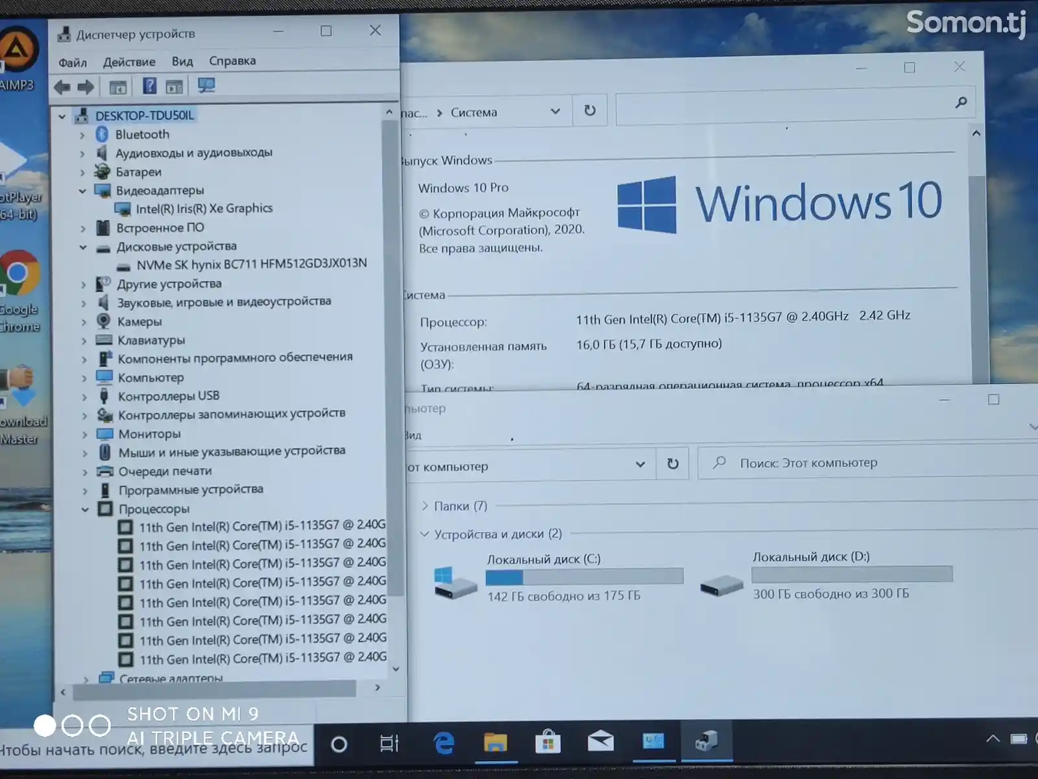Open the Этот компьютер address bar dropdown
Viewport: 1038px width, 779px height.
pyautogui.click(x=640, y=464)
